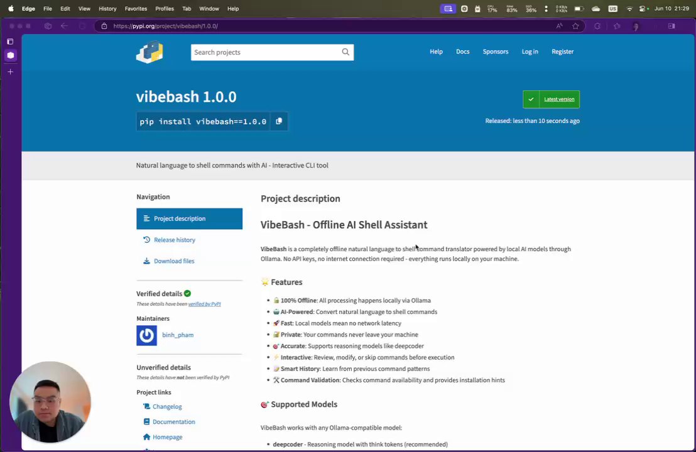
Task: Open the Read aloud icon in address bar
Action: [559, 26]
